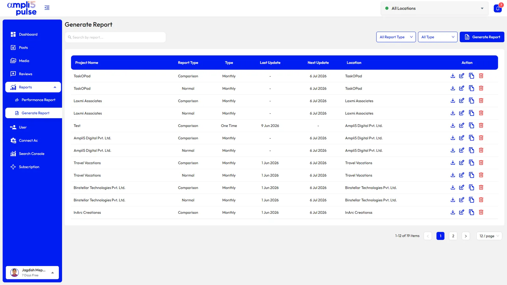This screenshot has height=285, width=507.
Task: Open Search Console in the sidebar
Action: 32,154
